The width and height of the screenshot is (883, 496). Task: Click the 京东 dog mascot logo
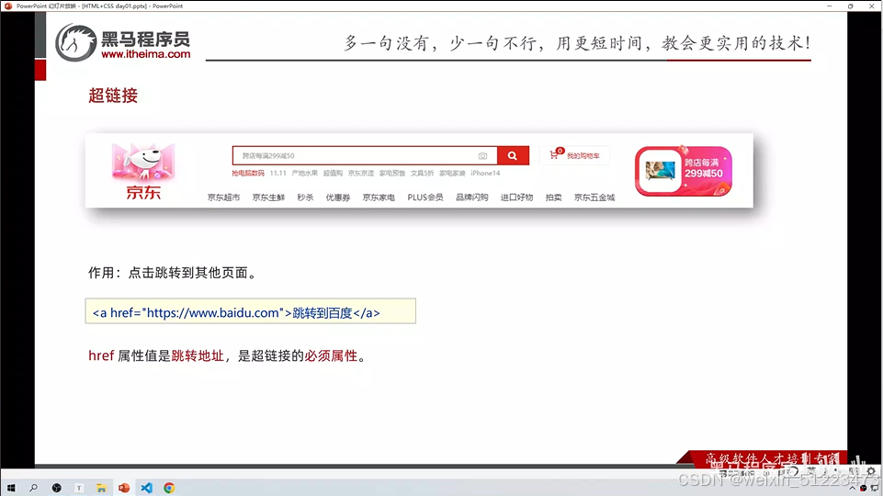coord(143,172)
